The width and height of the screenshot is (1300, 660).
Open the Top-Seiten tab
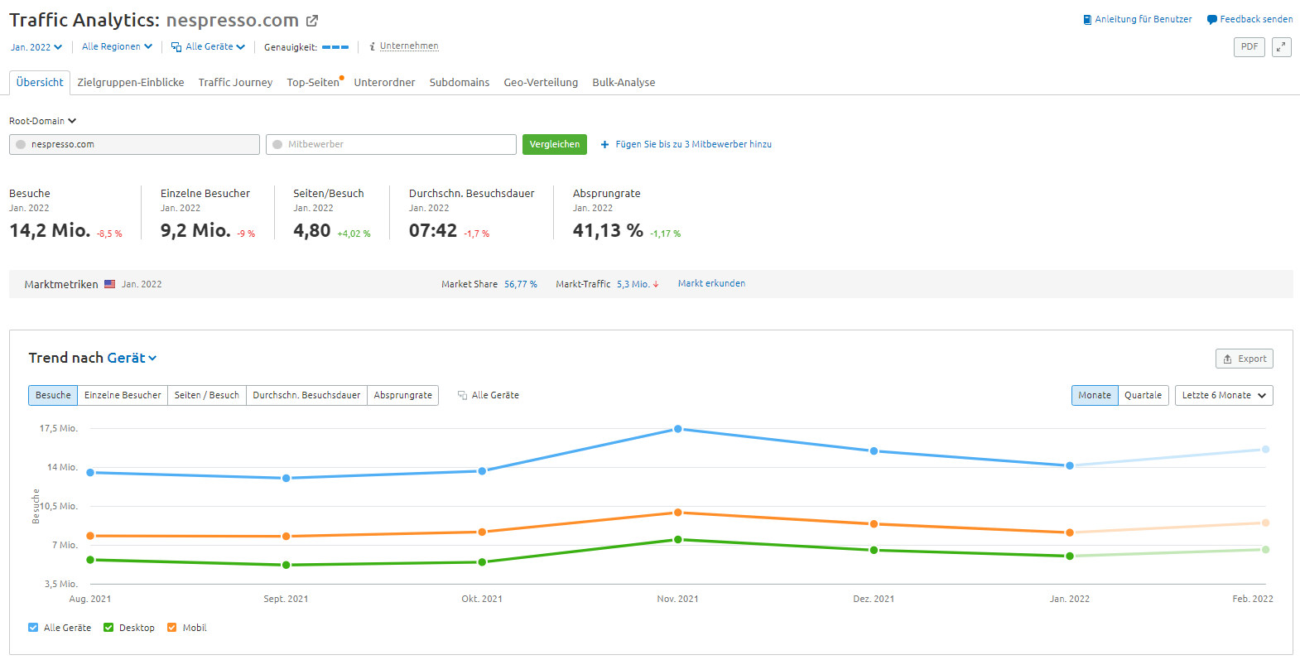[x=313, y=82]
